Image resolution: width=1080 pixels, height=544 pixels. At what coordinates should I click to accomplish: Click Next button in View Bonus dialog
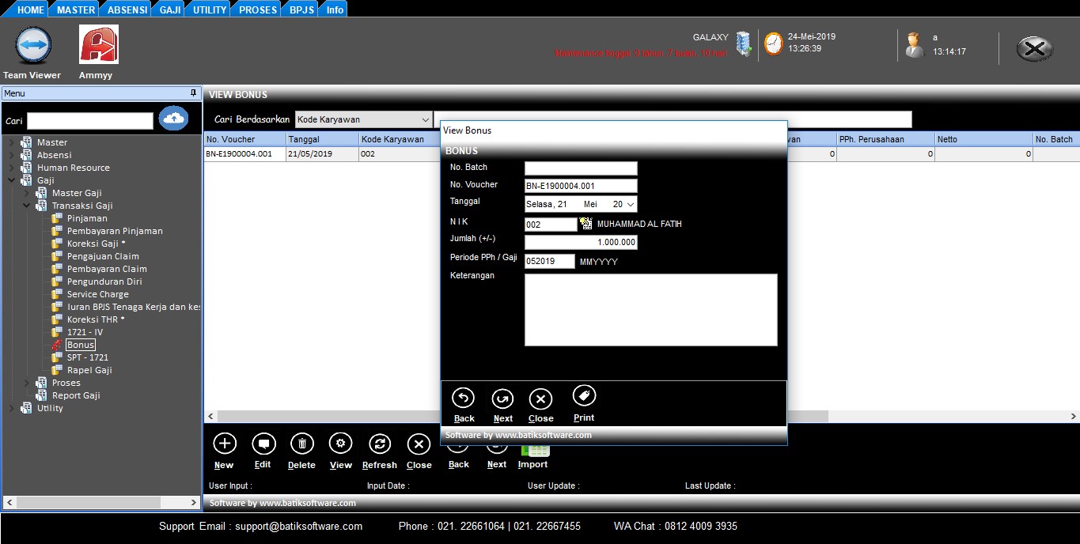pos(502,400)
